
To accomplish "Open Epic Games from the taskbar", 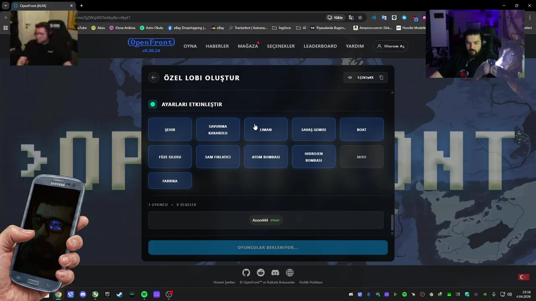I will coord(107,294).
